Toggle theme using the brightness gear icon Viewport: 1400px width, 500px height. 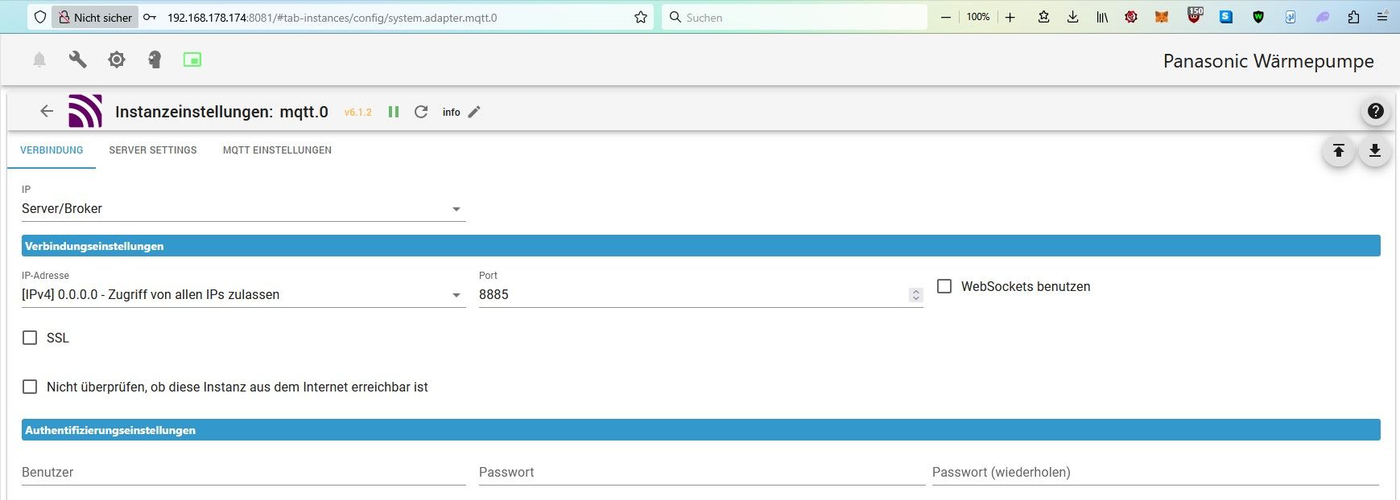click(117, 59)
